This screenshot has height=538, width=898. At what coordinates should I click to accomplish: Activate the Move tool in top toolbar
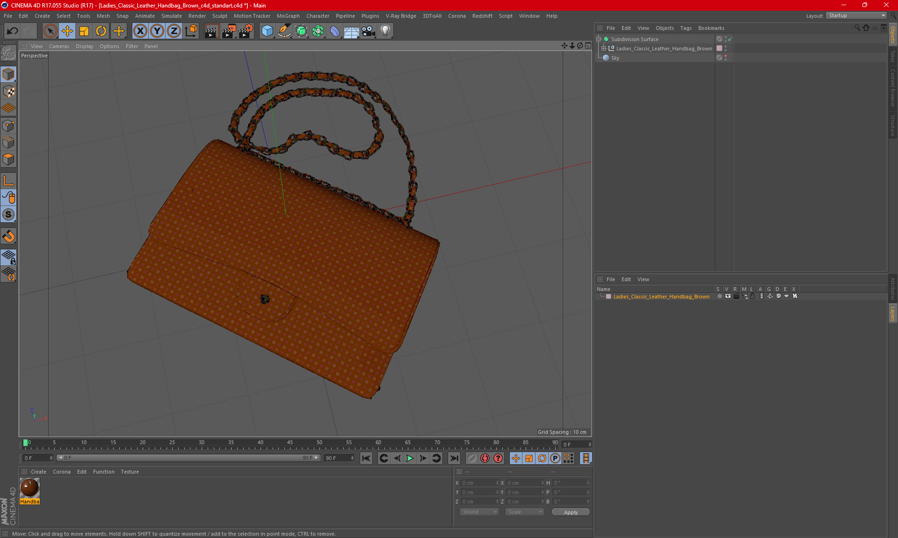[67, 31]
